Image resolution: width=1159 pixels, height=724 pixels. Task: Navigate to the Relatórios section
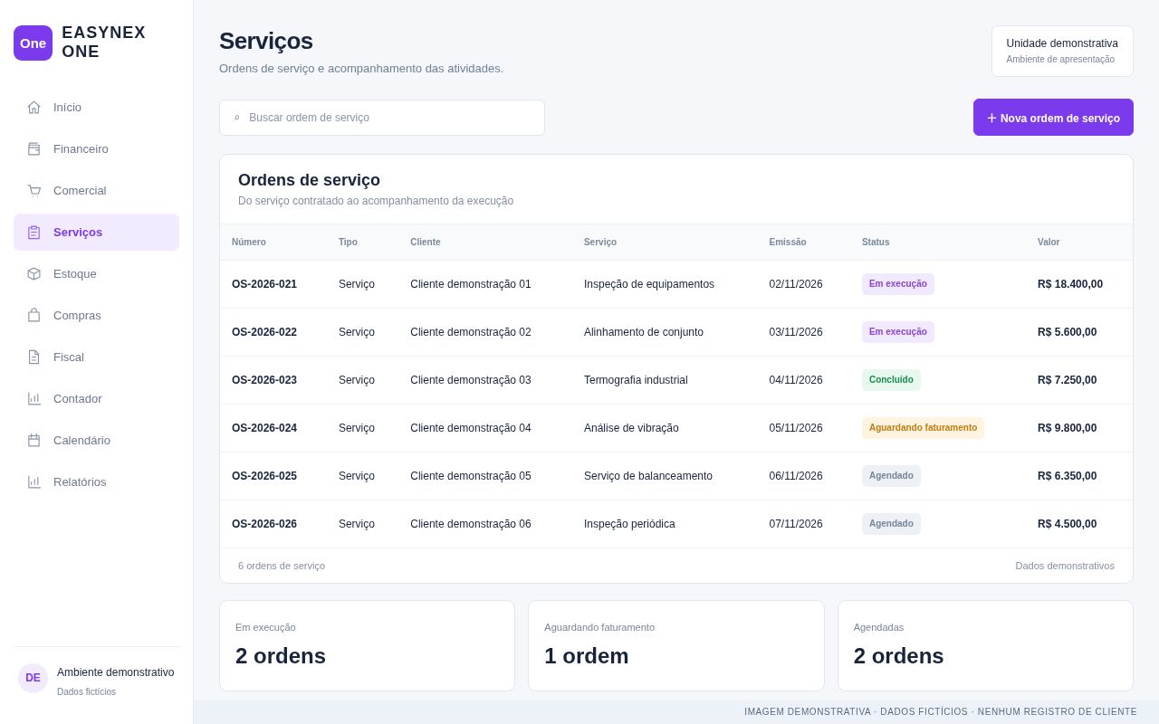[x=96, y=481]
